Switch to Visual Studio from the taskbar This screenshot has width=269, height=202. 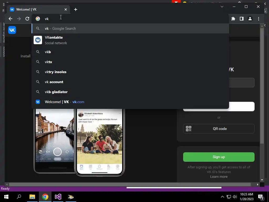coord(58,197)
